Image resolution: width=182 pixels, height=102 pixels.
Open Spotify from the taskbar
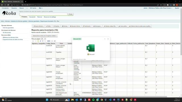[93, 100]
